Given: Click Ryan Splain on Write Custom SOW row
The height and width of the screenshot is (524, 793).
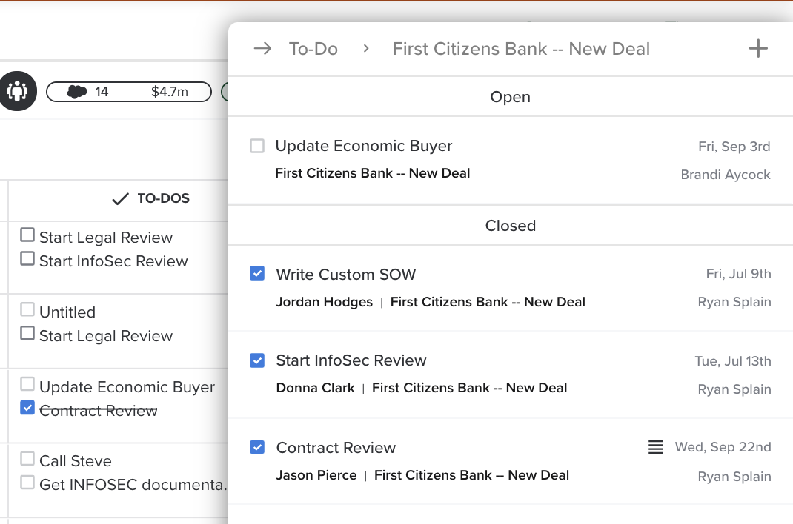Looking at the screenshot, I should 734,302.
